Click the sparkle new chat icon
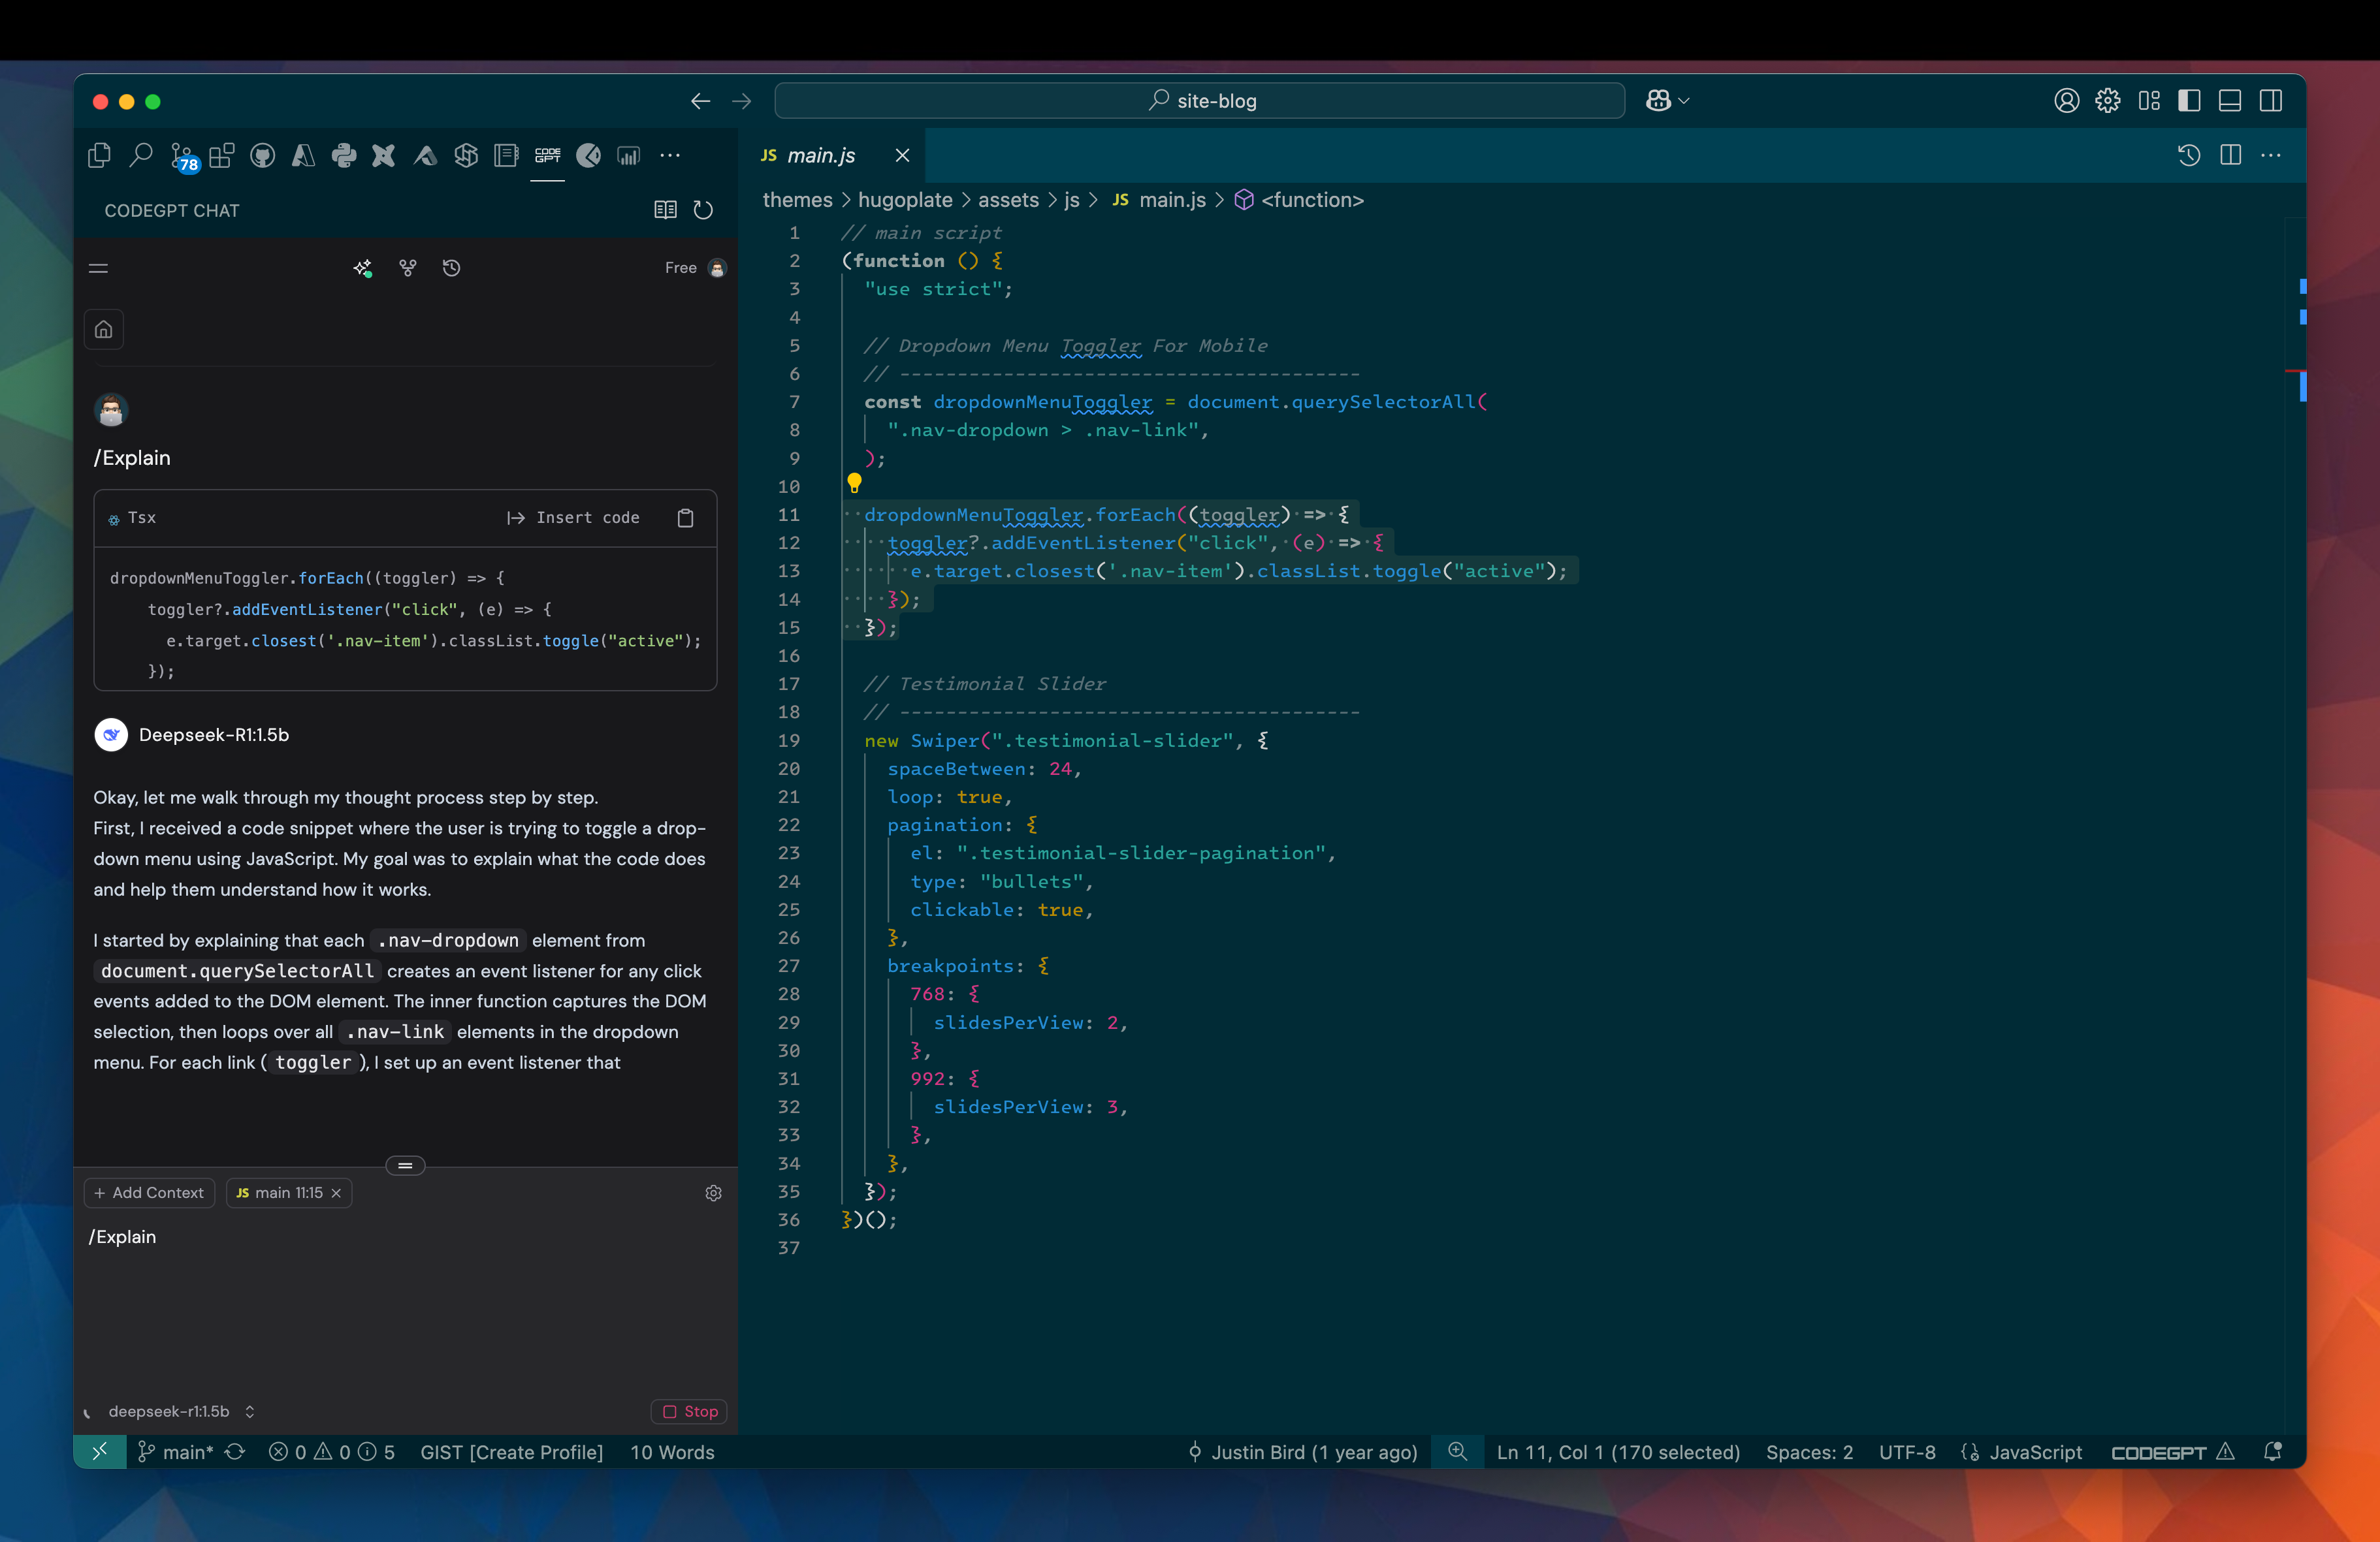The width and height of the screenshot is (2380, 1542). pyautogui.click(x=363, y=268)
